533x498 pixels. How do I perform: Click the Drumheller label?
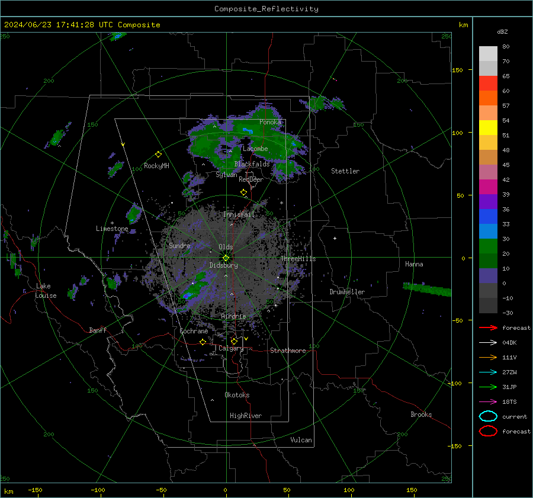point(347,292)
